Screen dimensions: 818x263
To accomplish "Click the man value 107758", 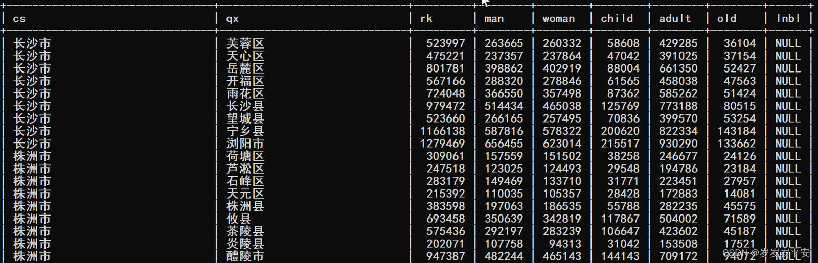I will coord(504,244).
